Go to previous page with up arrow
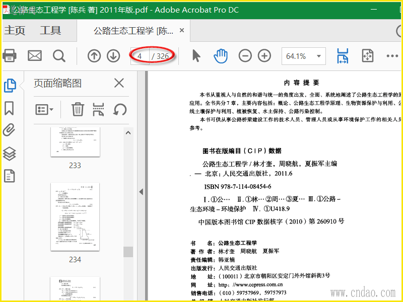The height and width of the screenshot is (302, 403). point(94,56)
